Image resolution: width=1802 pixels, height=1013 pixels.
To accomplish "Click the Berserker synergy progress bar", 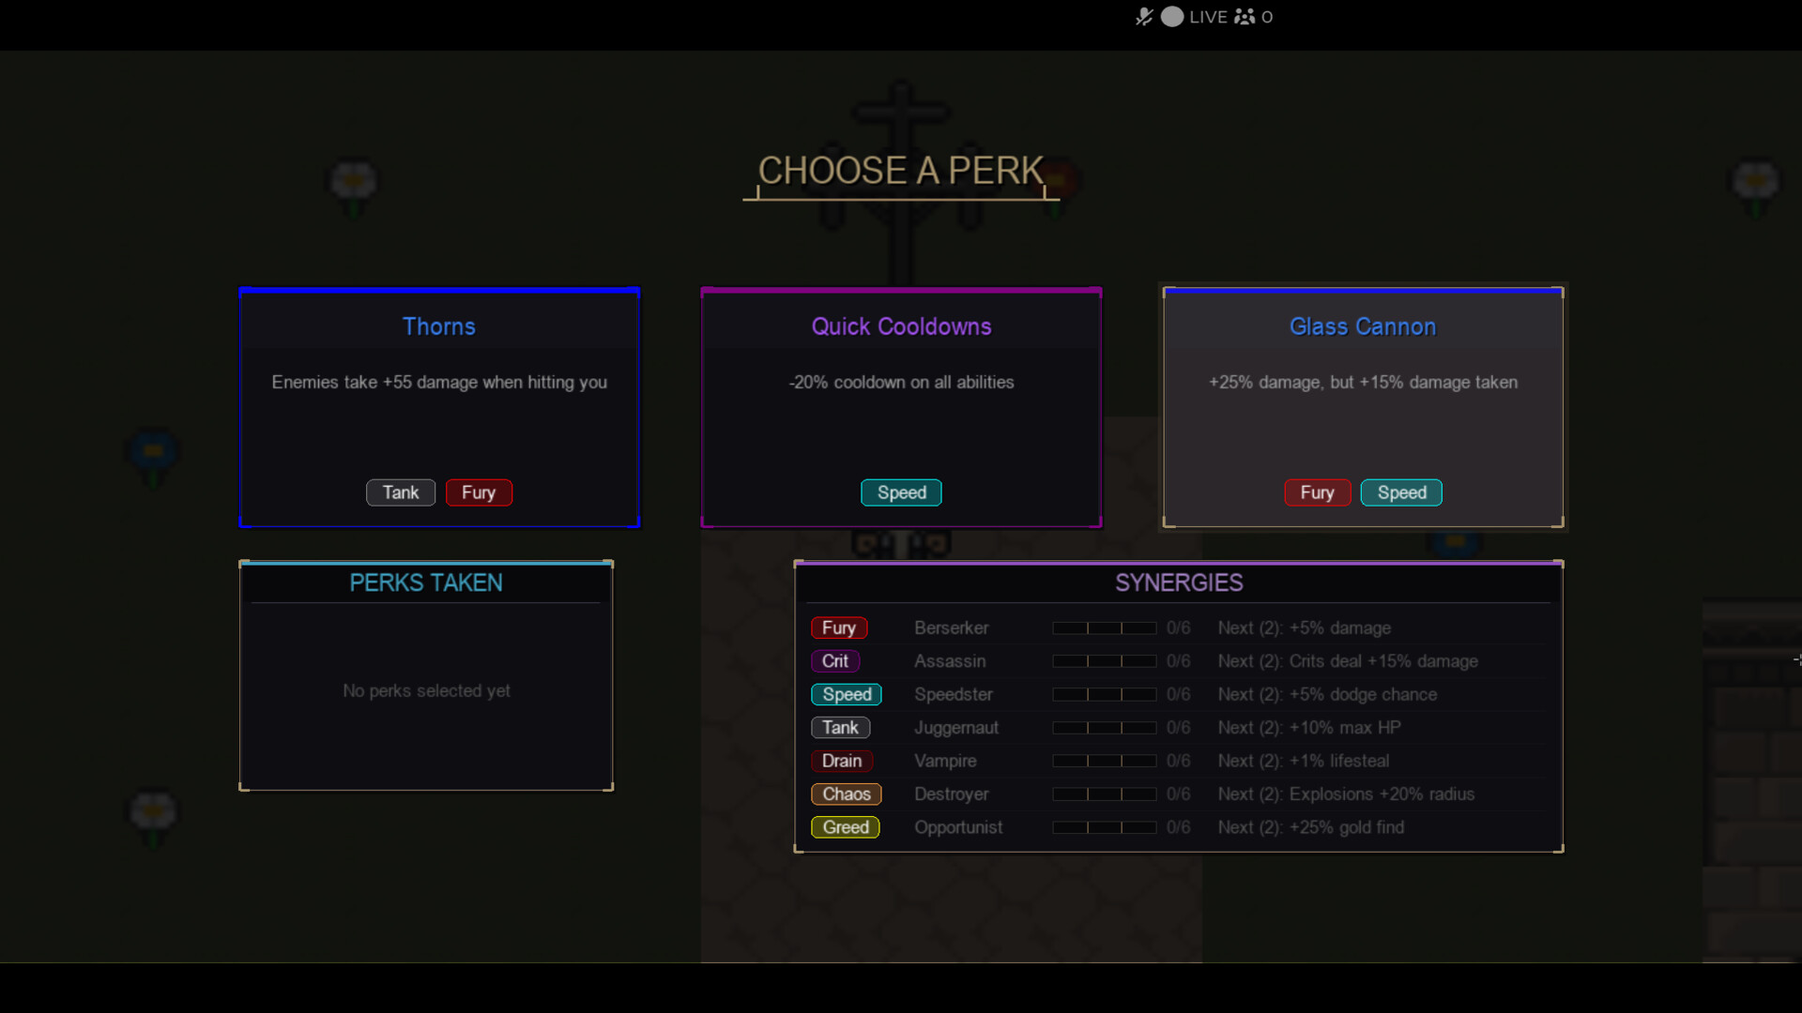I will click(x=1105, y=627).
